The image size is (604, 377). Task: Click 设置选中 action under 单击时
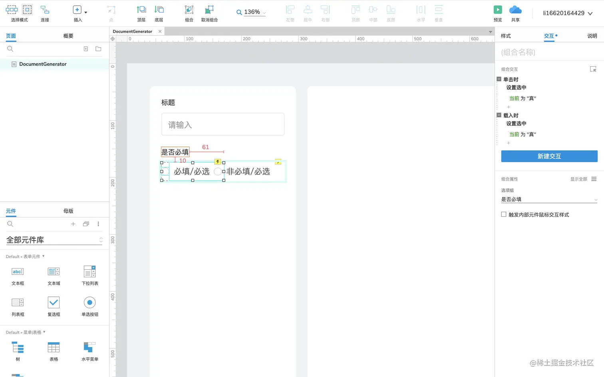516,88
